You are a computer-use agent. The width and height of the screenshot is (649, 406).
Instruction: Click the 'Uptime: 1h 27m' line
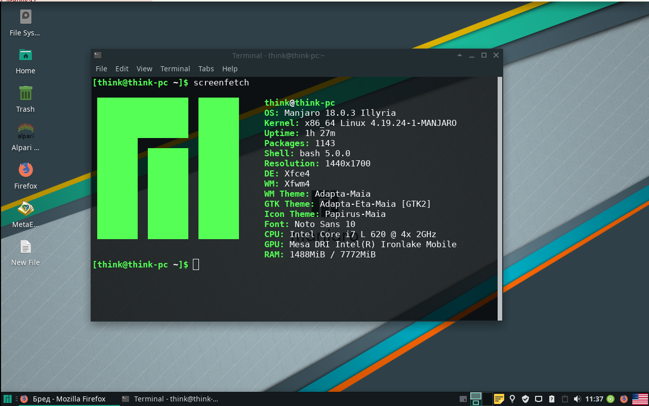point(300,133)
